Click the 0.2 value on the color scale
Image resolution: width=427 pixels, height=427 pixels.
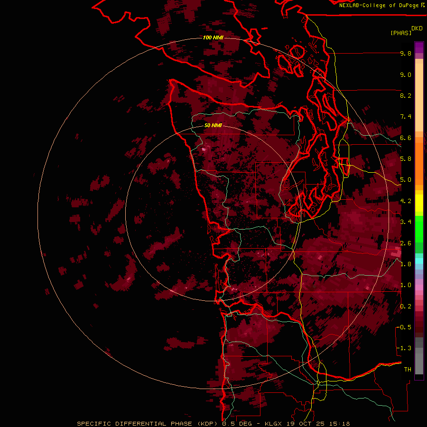click(x=406, y=306)
